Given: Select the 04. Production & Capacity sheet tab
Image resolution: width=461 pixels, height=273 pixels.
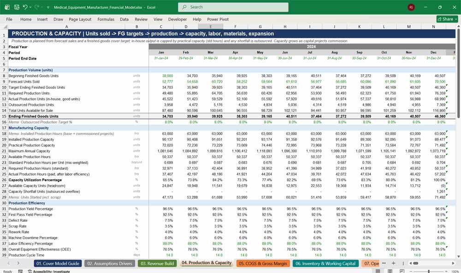Looking at the screenshot, I should 207,263.
